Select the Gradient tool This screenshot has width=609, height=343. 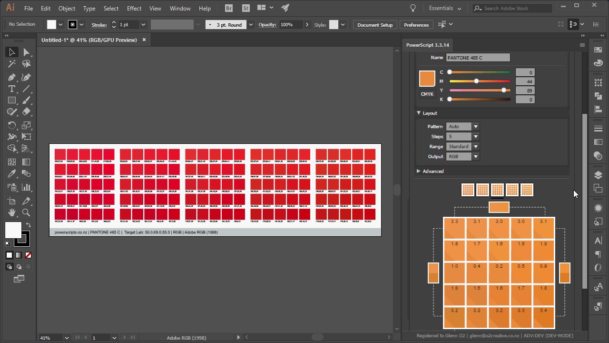pos(26,162)
